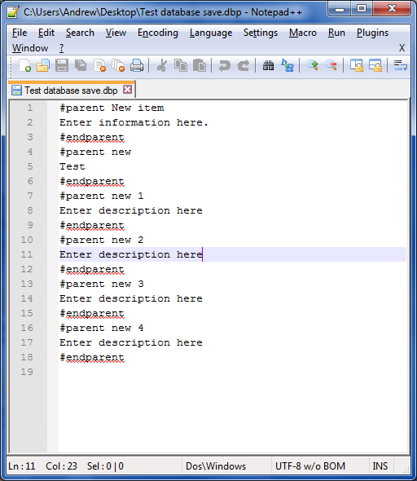Click line 1 text '#parent New item'

tap(112, 108)
